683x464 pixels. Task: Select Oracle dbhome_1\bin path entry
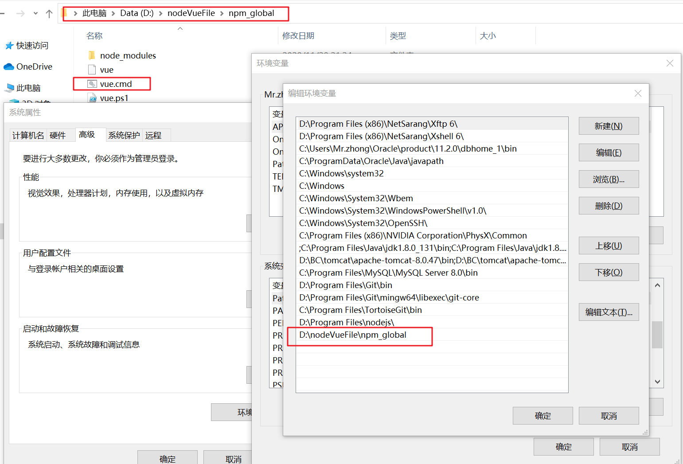[x=432, y=148]
